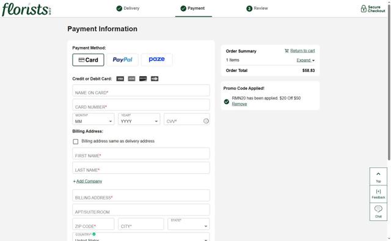
Task: Open the Year dropdown
Action: click(139, 119)
